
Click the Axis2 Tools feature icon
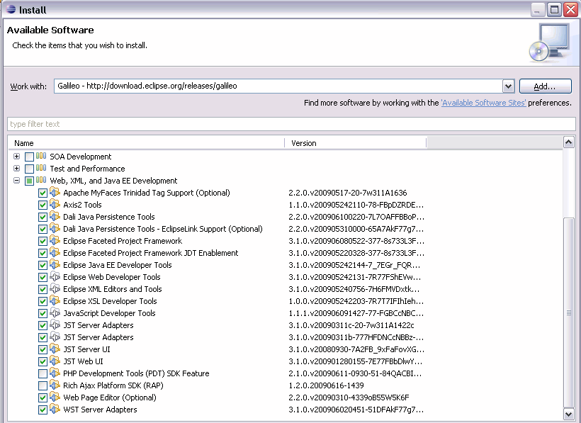(x=55, y=205)
